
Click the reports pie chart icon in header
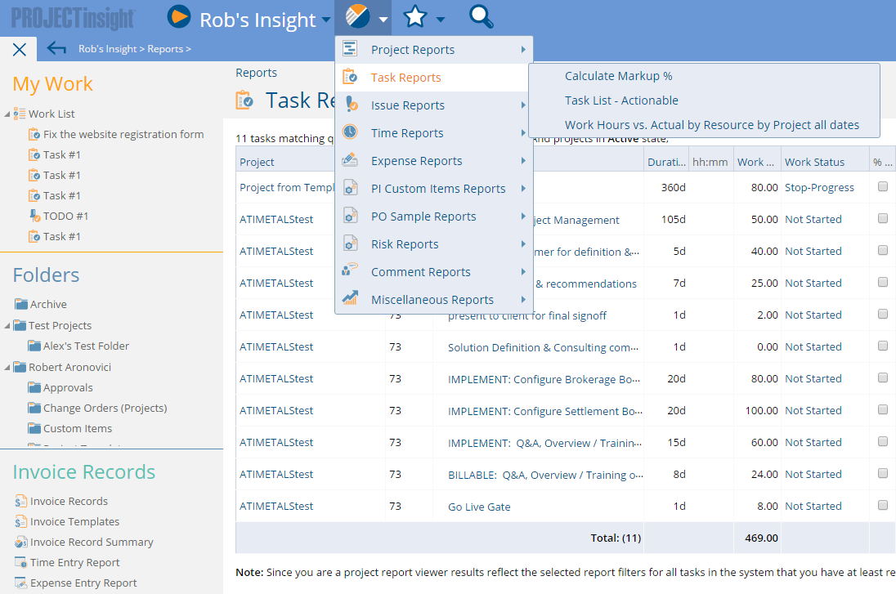click(x=358, y=16)
